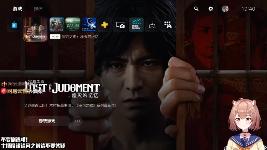The height and width of the screenshot is (150, 267).
Task: Click the 19:40 clock display
Action: (248, 9)
